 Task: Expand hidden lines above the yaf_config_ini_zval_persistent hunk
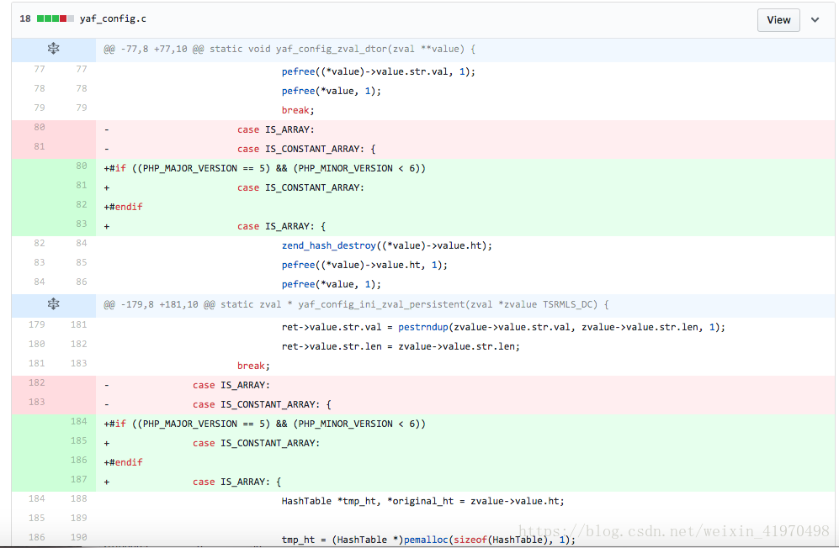54,304
